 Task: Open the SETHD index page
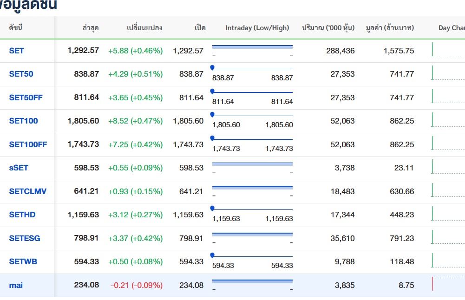22,215
